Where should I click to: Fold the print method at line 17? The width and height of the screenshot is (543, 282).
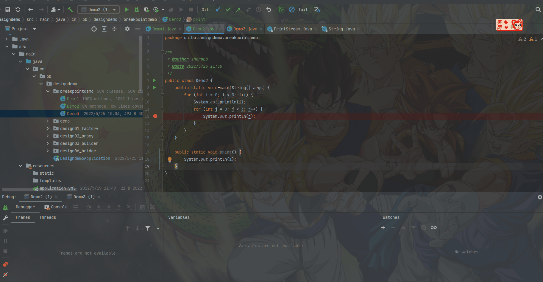point(163,152)
